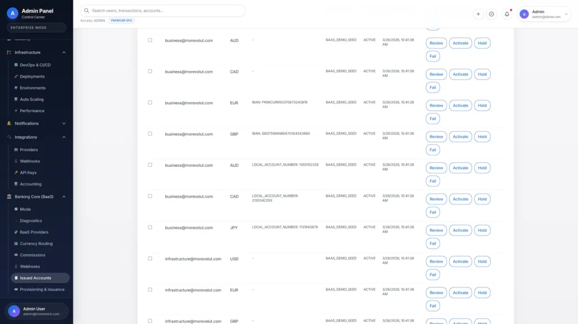Tick checkbox for GBP IBAN GB37 row

click(x=150, y=134)
